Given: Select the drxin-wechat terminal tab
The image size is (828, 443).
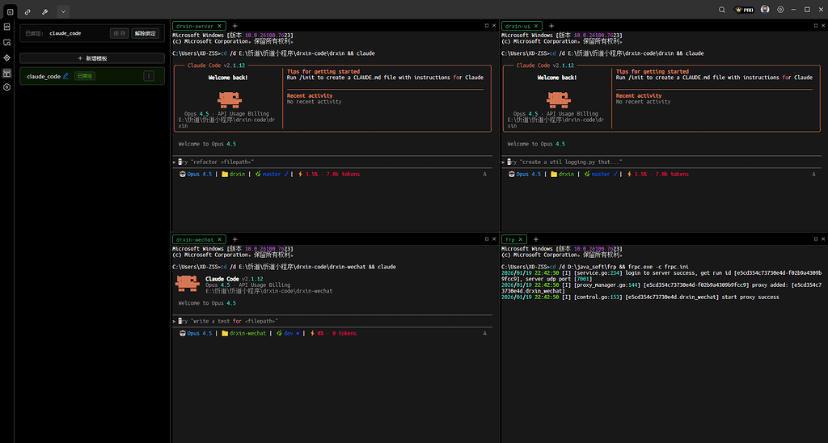Looking at the screenshot, I should coord(195,239).
